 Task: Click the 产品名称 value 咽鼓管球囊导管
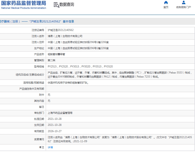(56, 54)
